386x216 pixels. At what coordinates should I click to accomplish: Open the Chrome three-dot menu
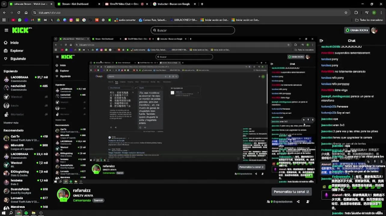381,13
